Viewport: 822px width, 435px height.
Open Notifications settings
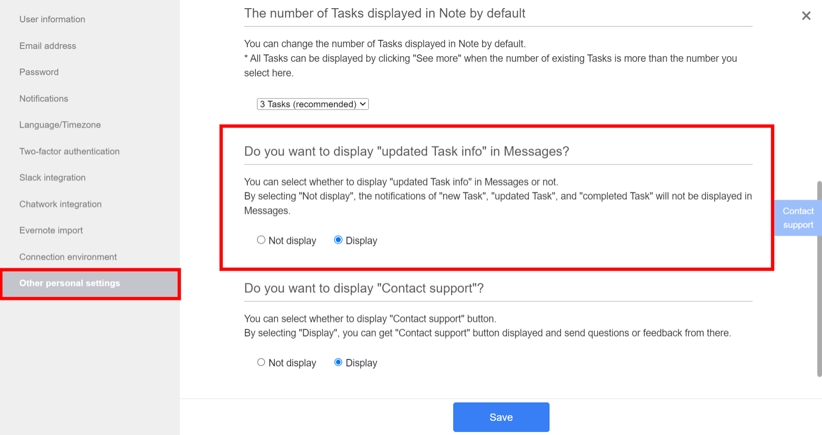pos(44,98)
